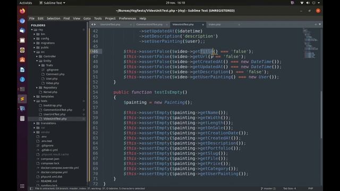340x191 pixels.
Task: Open Comment.php in the sidebar
Action: [55, 74]
